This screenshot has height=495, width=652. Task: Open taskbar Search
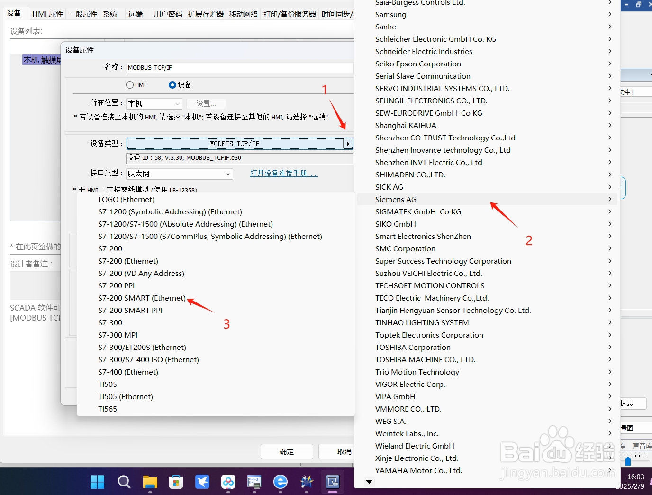pyautogui.click(x=124, y=482)
